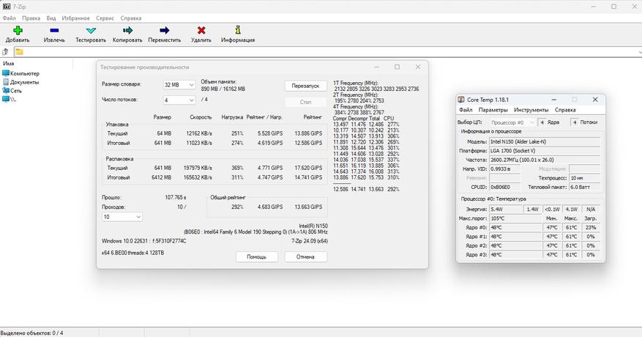Screen dimensions: 642x337
Task: Click the Техпроцесс 10 нм field
Action: 585,178
